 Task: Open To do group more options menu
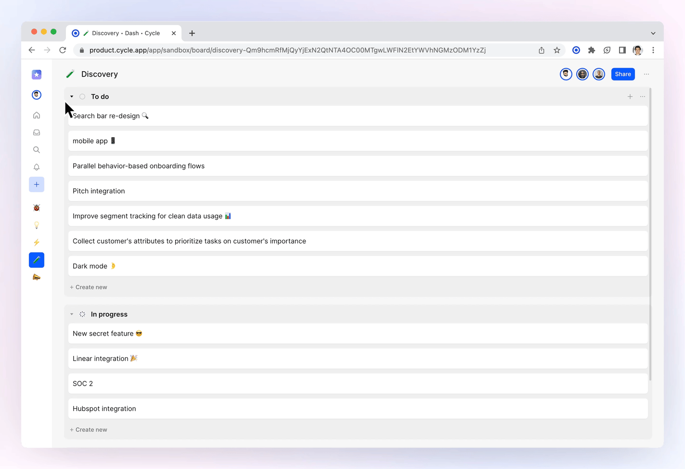point(643,97)
